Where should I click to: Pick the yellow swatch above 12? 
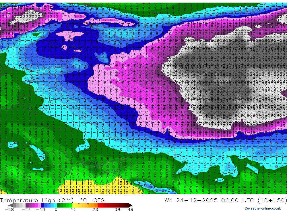click(x=74, y=206)
